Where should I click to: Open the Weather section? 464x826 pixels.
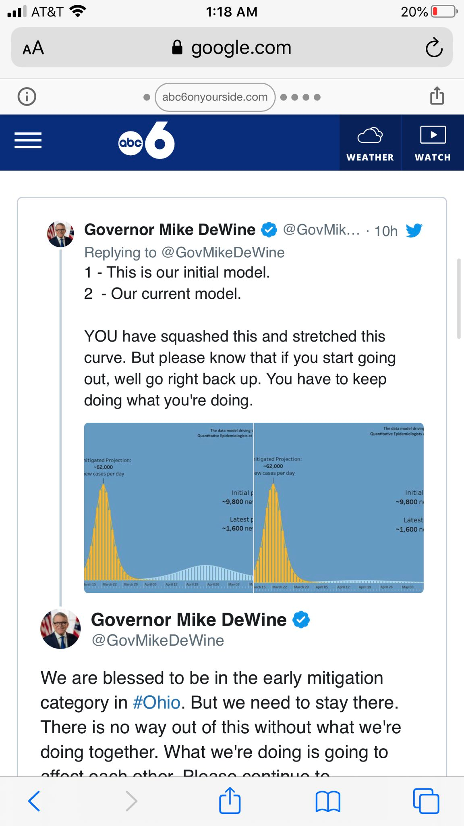pyautogui.click(x=370, y=143)
